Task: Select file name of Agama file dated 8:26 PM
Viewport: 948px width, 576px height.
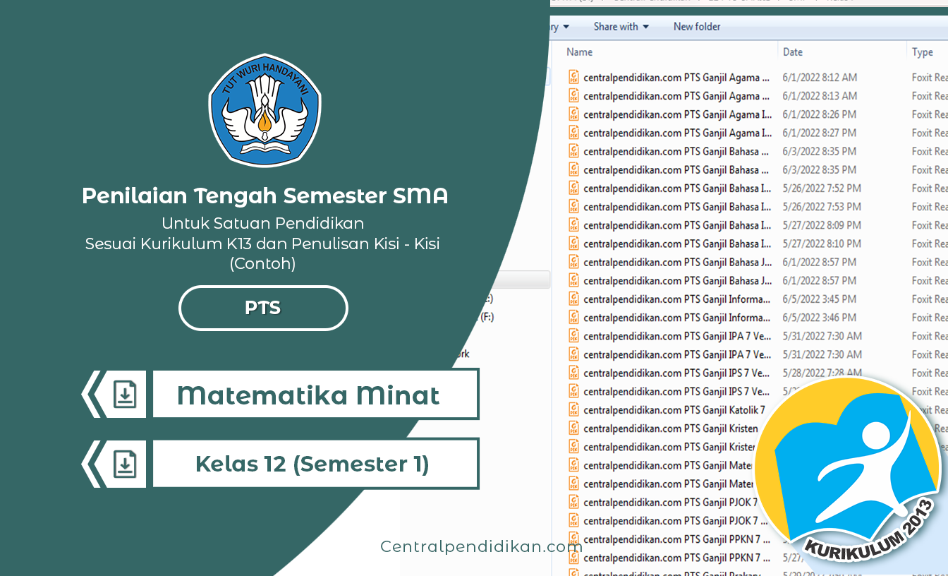Action: (677, 114)
